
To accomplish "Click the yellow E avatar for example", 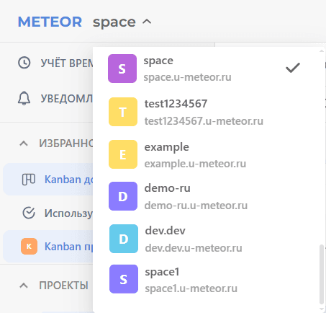I will tap(123, 154).
